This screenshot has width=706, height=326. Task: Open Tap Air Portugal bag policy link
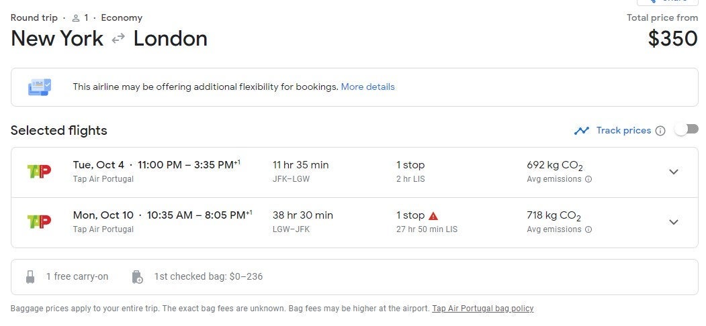pyautogui.click(x=483, y=309)
